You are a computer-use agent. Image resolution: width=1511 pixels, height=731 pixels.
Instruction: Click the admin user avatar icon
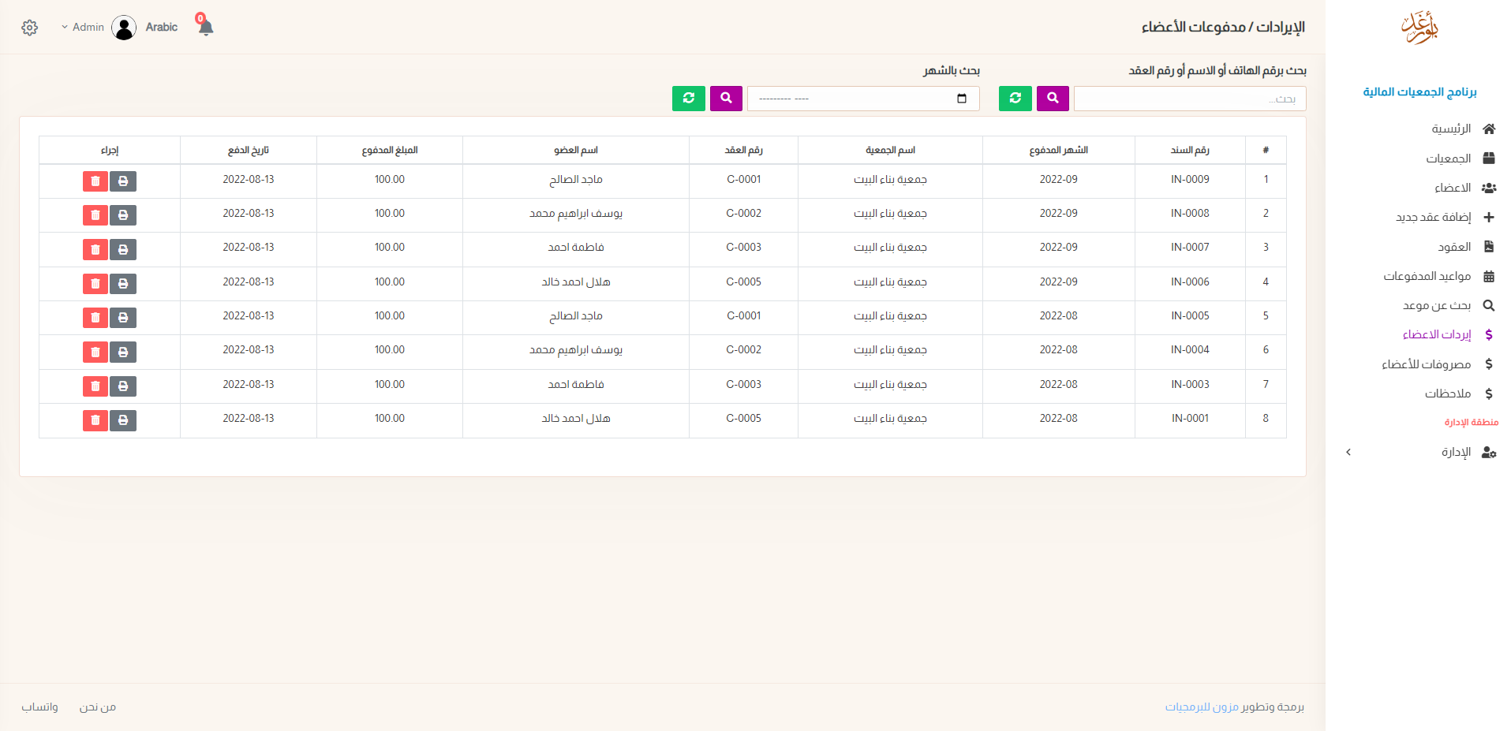[124, 28]
